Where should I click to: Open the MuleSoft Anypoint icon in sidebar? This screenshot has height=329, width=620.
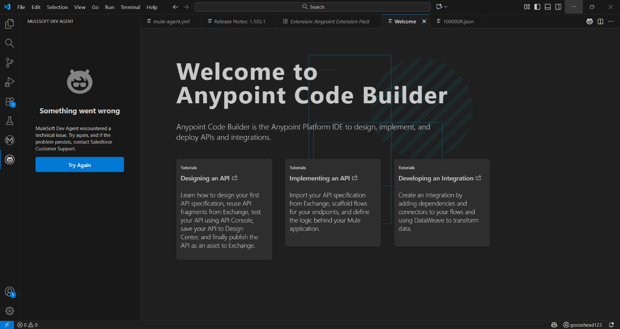pyautogui.click(x=9, y=140)
